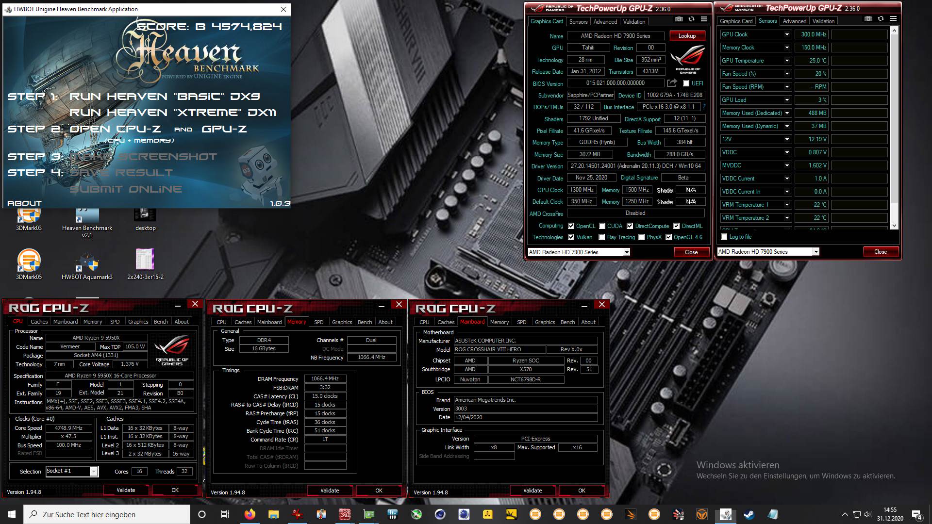Enable the Log to file checkbox
The image size is (932, 524).
(x=724, y=237)
